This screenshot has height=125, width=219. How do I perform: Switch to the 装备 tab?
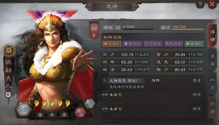(x=212, y=60)
